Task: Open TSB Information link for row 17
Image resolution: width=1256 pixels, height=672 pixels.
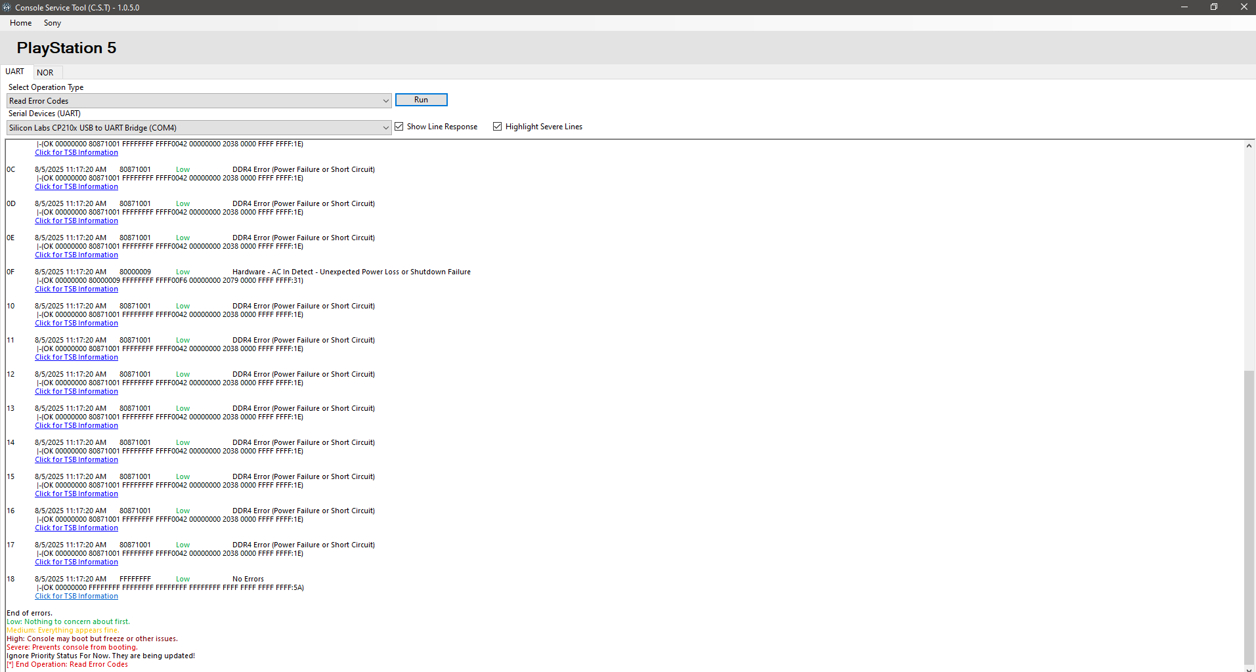Action: tap(77, 562)
